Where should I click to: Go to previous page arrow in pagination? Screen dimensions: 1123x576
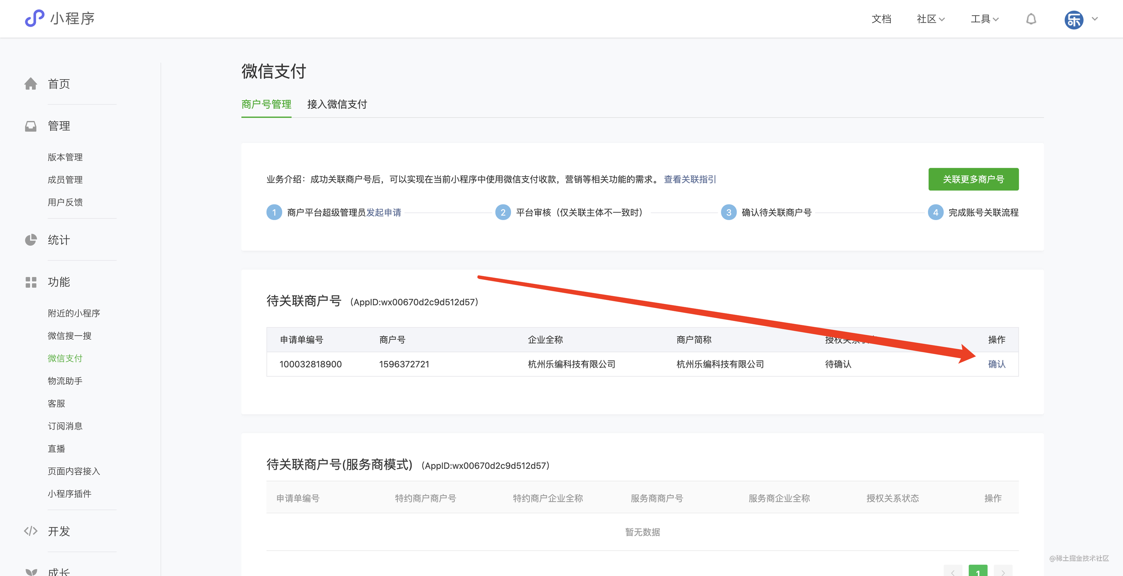click(953, 571)
